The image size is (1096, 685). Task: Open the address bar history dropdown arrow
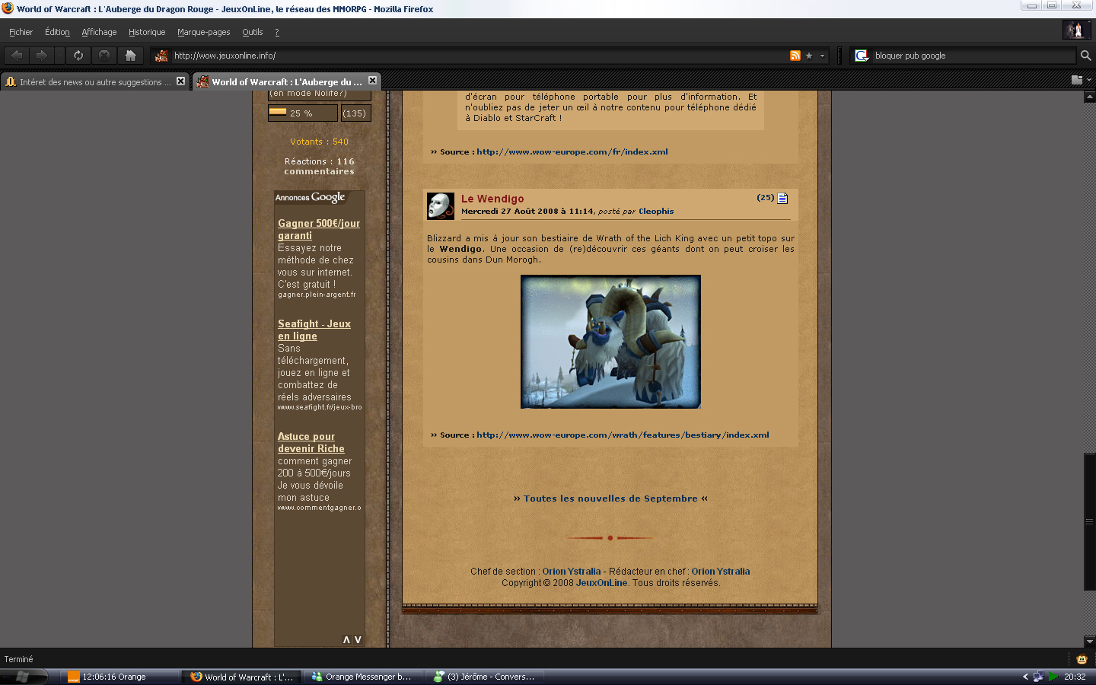pos(822,56)
